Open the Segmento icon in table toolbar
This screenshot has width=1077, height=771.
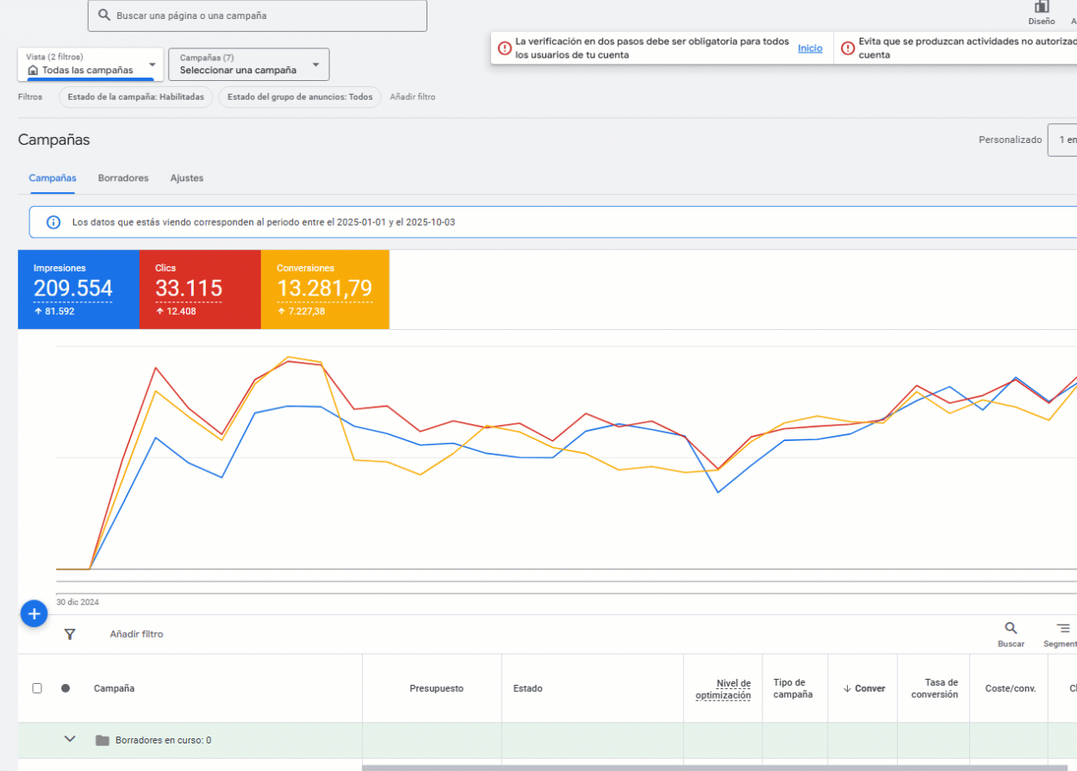[1062, 629]
